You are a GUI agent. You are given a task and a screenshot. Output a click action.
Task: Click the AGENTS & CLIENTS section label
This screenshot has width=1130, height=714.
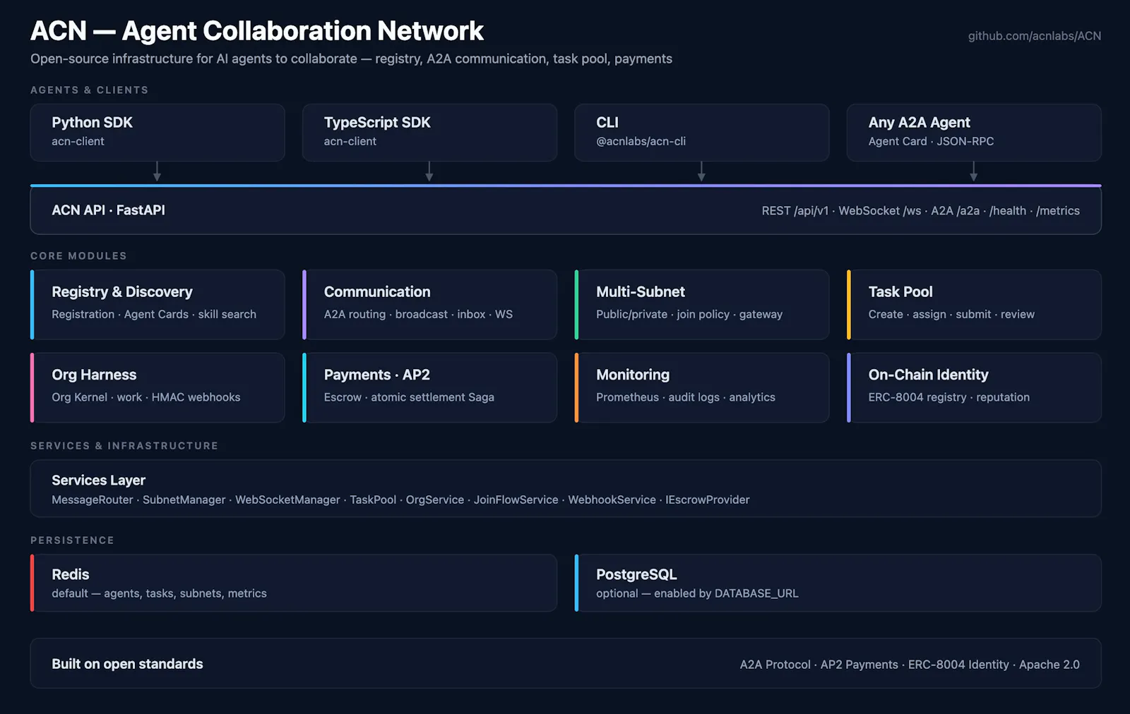tap(90, 90)
